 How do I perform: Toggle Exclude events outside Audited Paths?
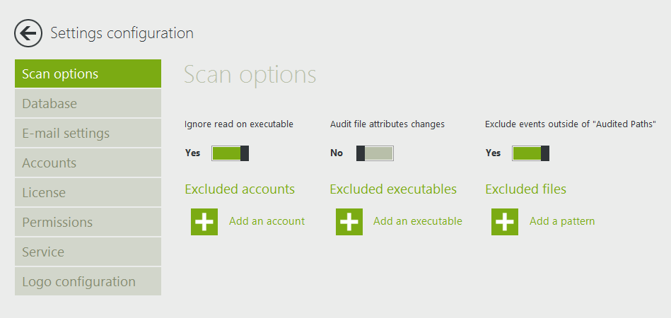point(531,153)
